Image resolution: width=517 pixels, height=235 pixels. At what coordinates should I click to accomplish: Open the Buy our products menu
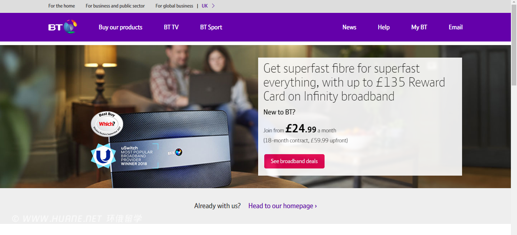pos(121,27)
